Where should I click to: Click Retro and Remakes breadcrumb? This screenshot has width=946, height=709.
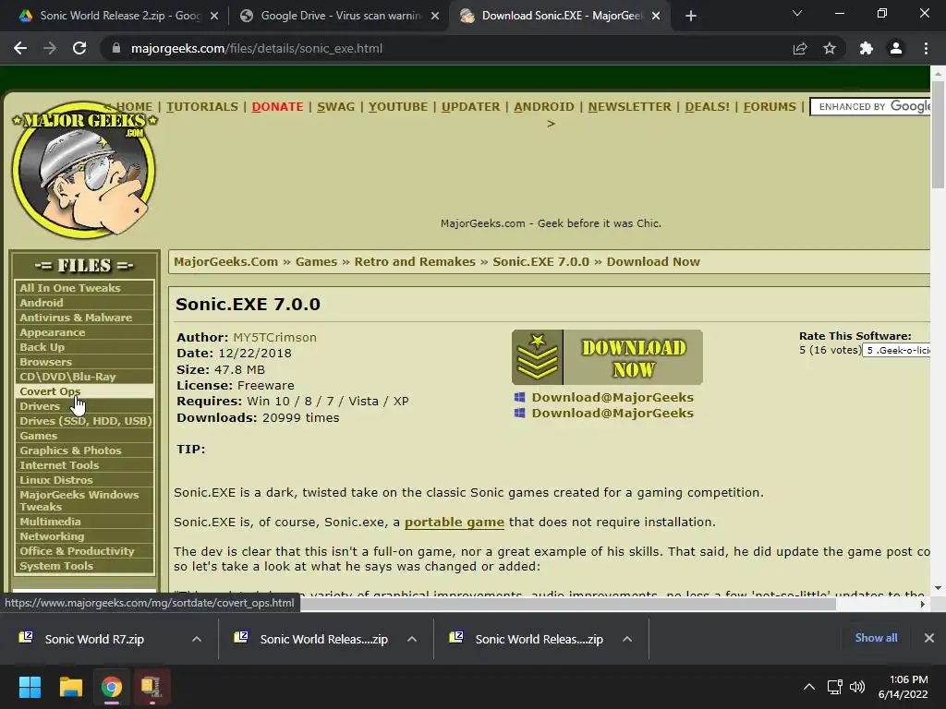415,261
